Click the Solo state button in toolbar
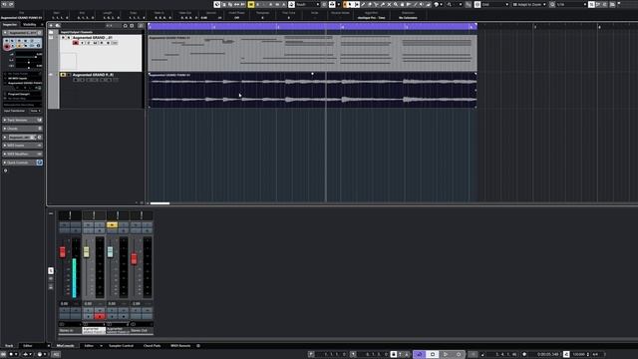Image resolution: width=638 pixels, height=359 pixels. [x=257, y=4]
